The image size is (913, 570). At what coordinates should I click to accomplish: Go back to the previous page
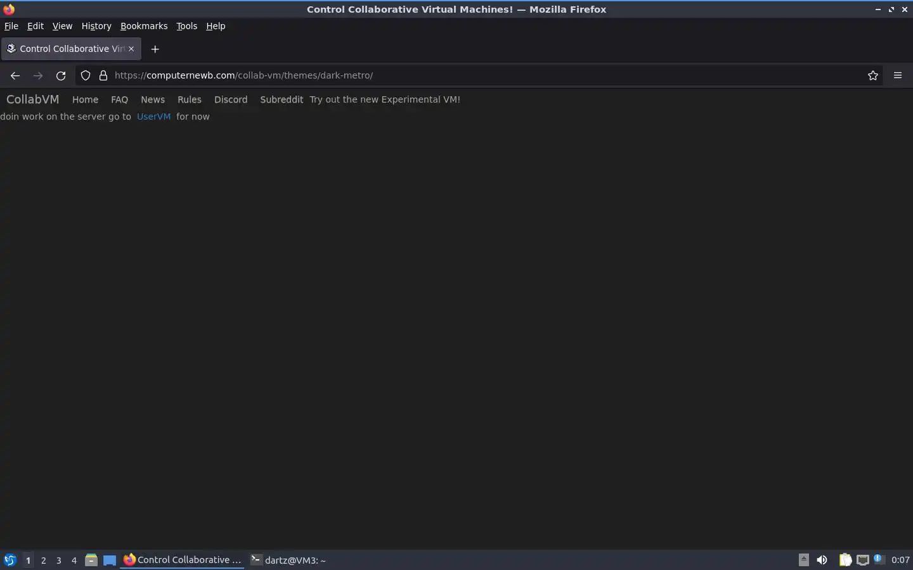pyautogui.click(x=15, y=75)
